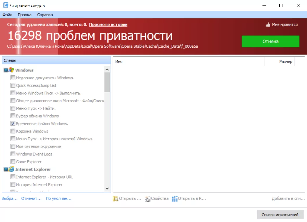Click the Отмена green button
This screenshot has height=222, width=307.
(270, 41)
